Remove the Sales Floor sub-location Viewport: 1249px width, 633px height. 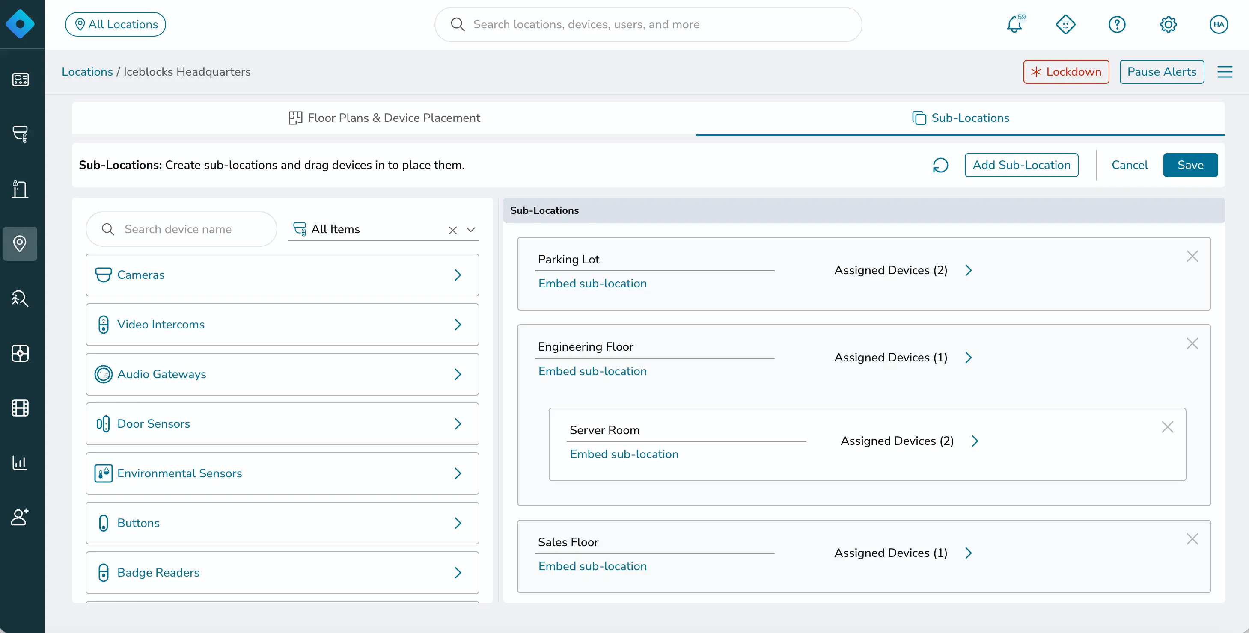coord(1192,539)
